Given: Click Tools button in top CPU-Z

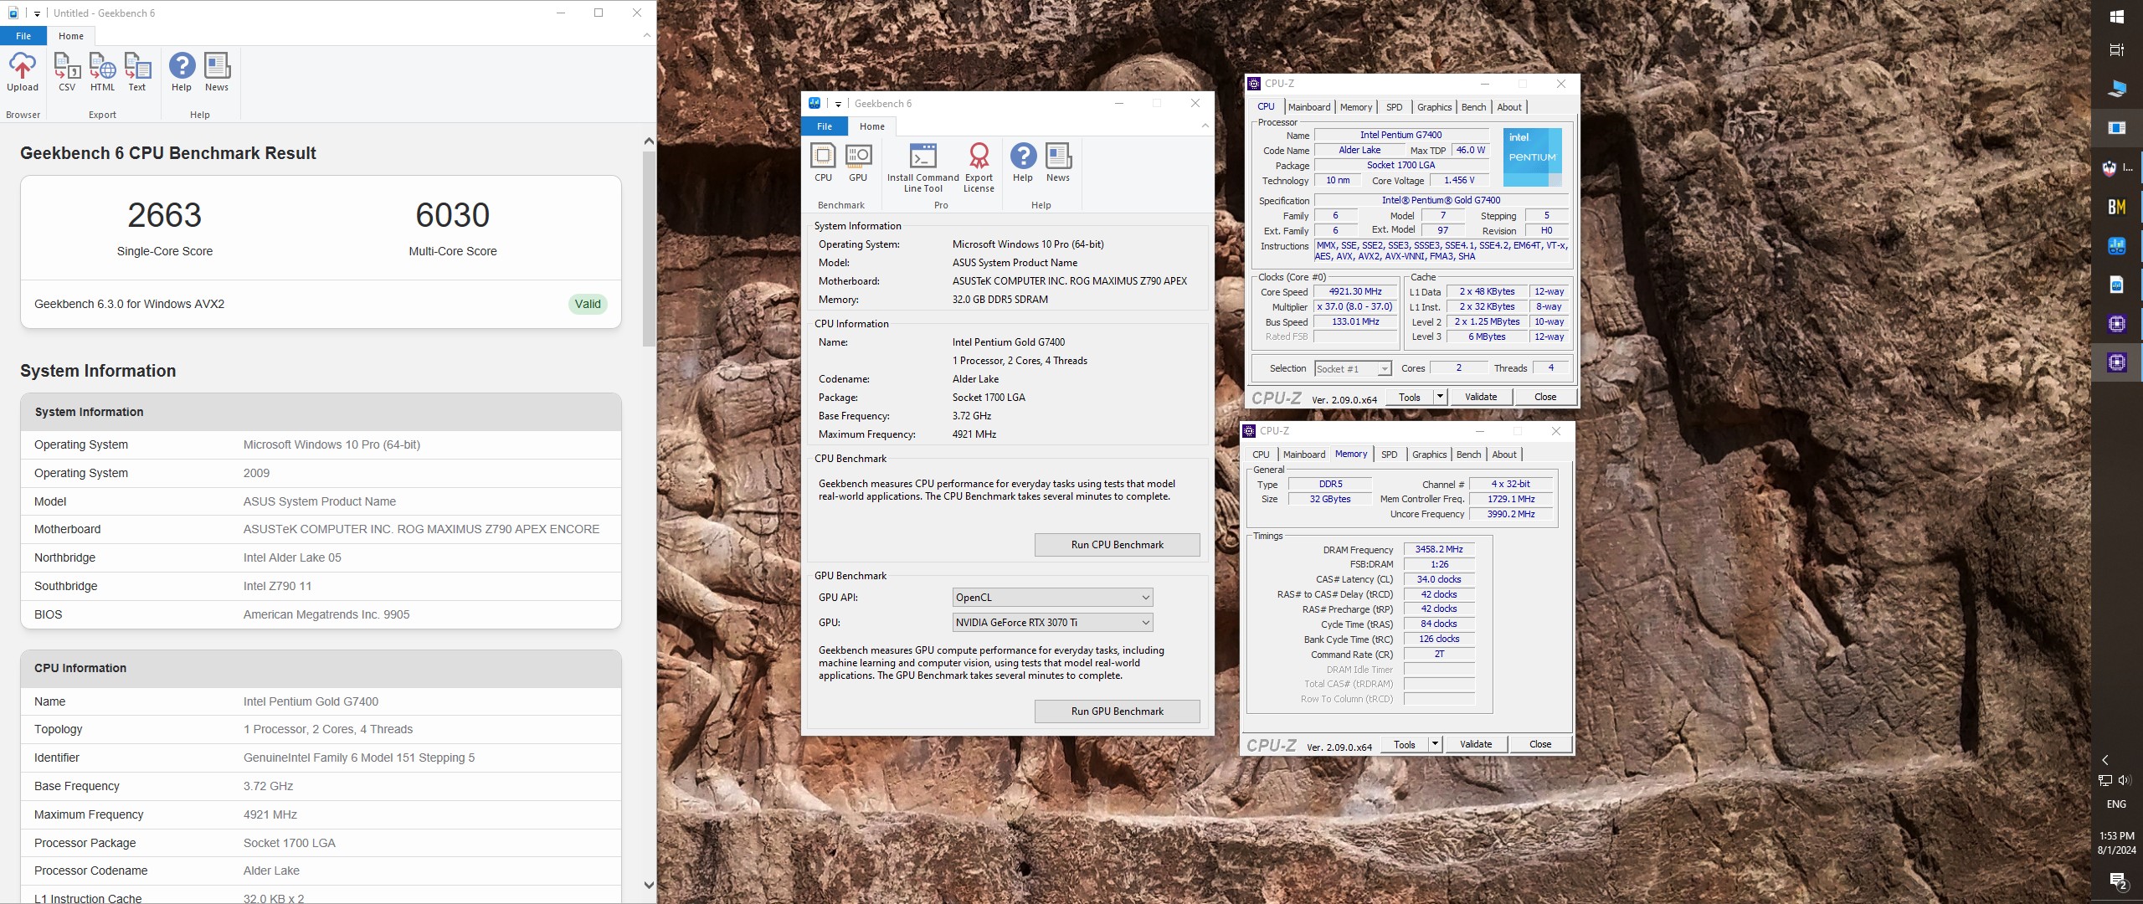Looking at the screenshot, I should click(1410, 397).
